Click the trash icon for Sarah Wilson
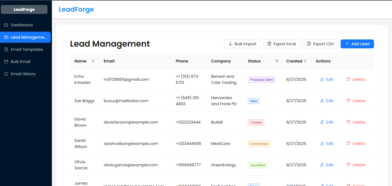The image size is (392, 186). [x=348, y=144]
